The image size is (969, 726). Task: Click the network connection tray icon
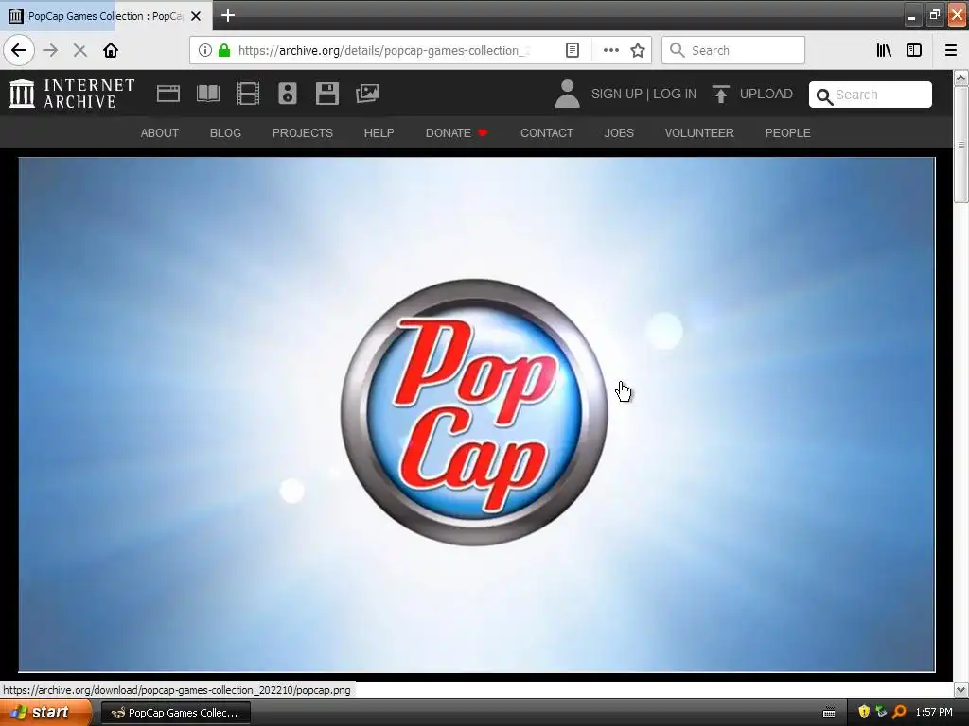click(881, 712)
